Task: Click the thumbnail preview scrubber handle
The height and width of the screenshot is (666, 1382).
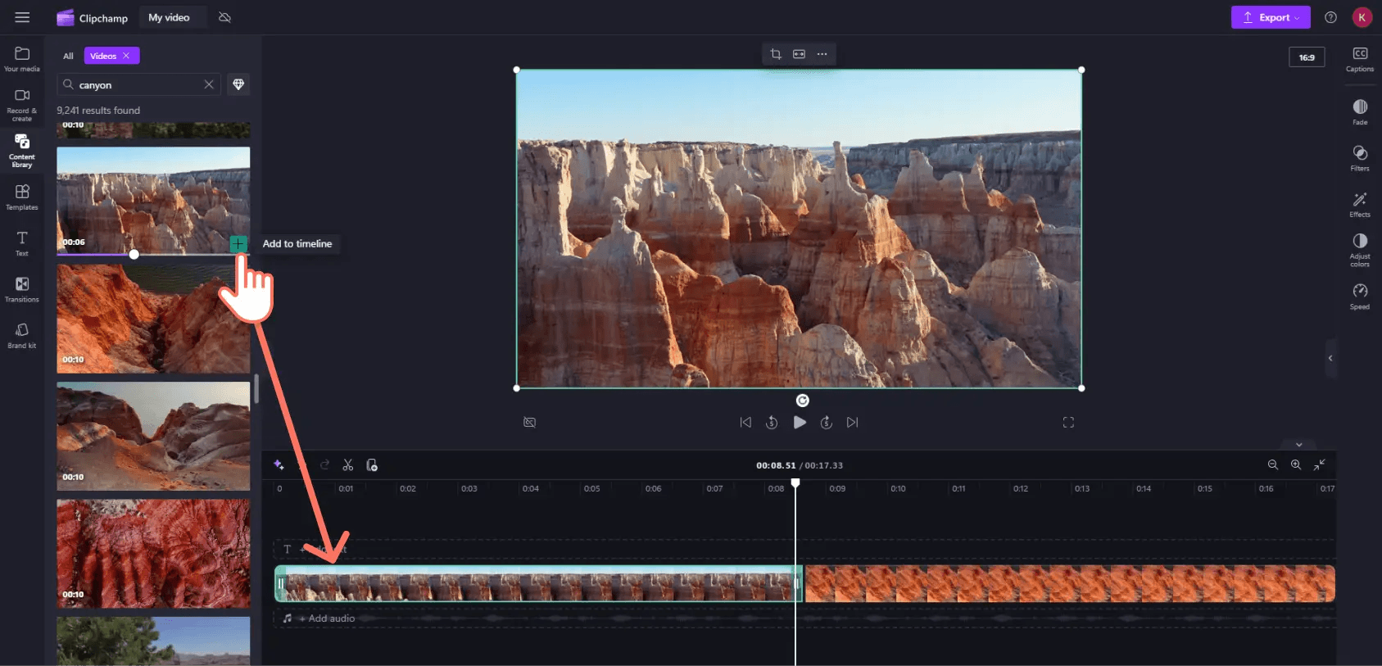Action: pyautogui.click(x=134, y=254)
